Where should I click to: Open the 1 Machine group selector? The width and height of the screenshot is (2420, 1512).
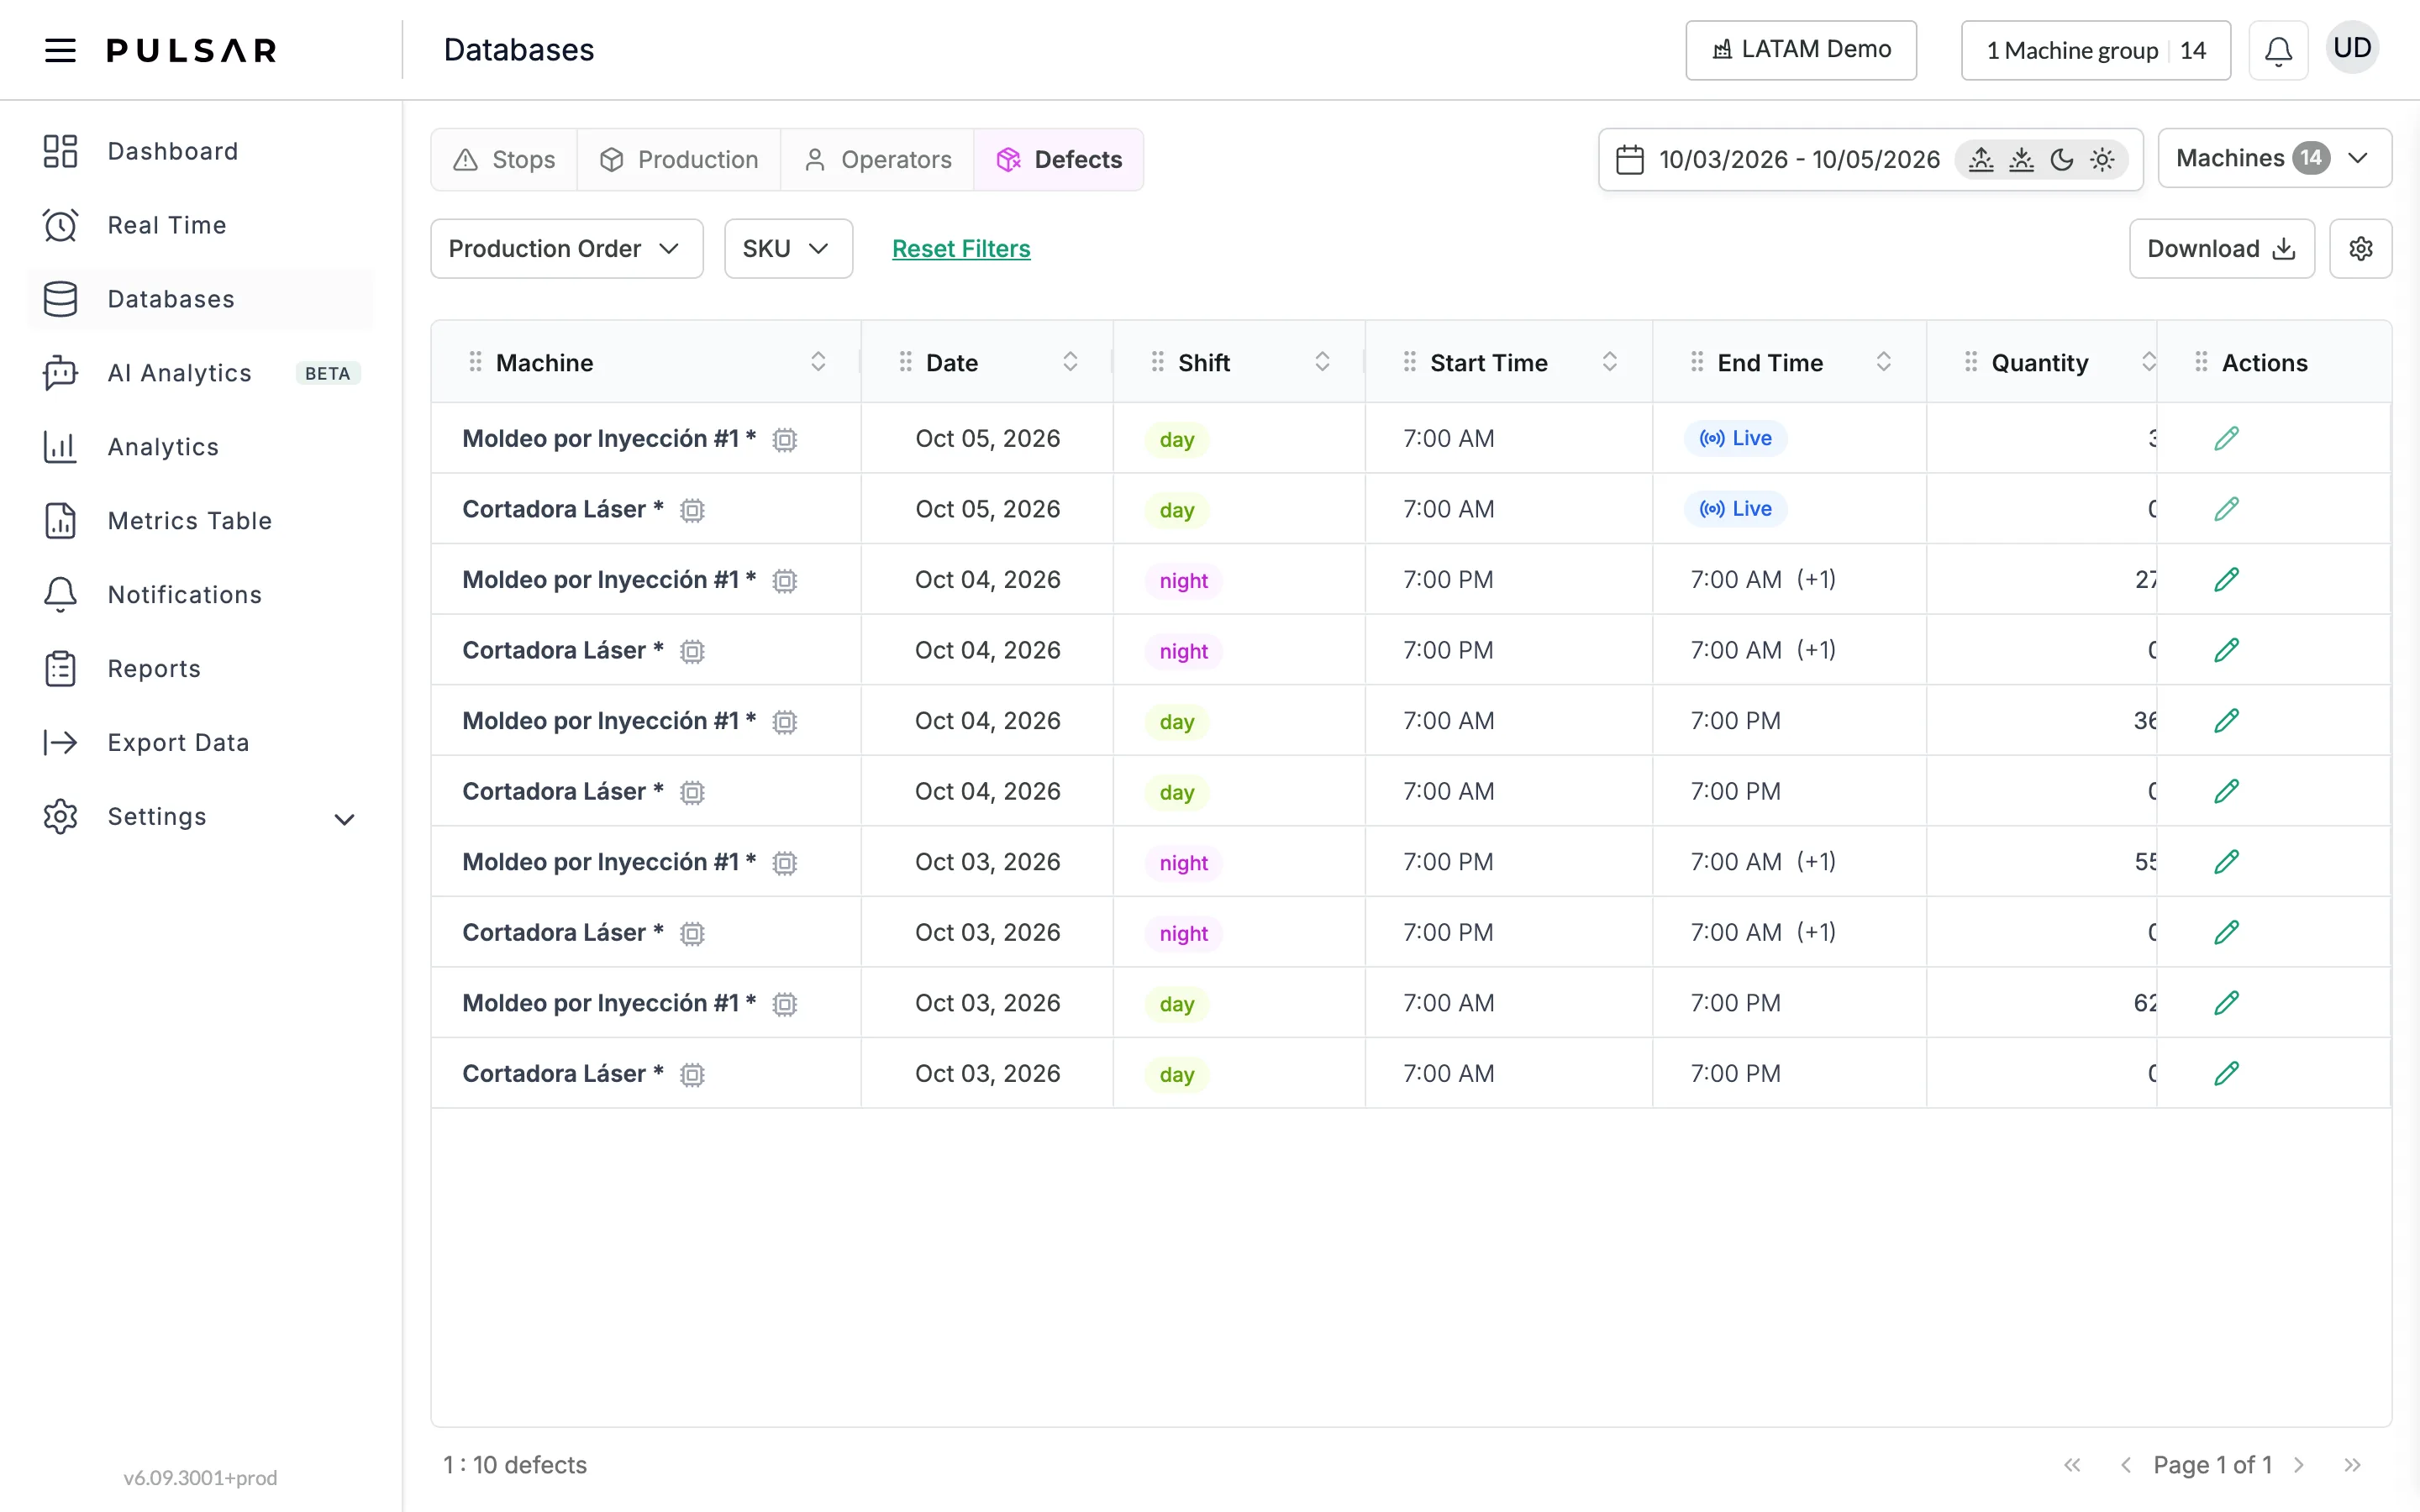coord(2095,50)
